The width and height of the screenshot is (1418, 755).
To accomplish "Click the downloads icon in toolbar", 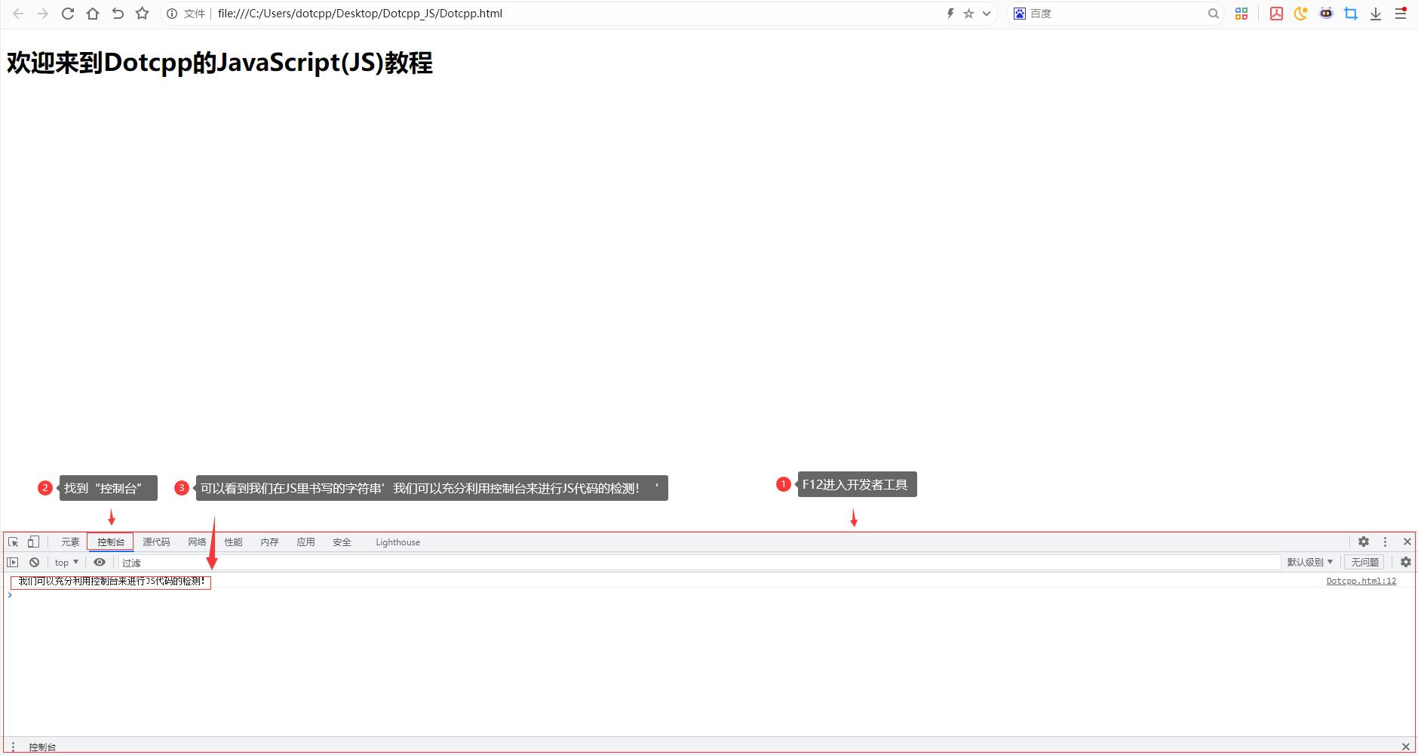I will [x=1376, y=13].
